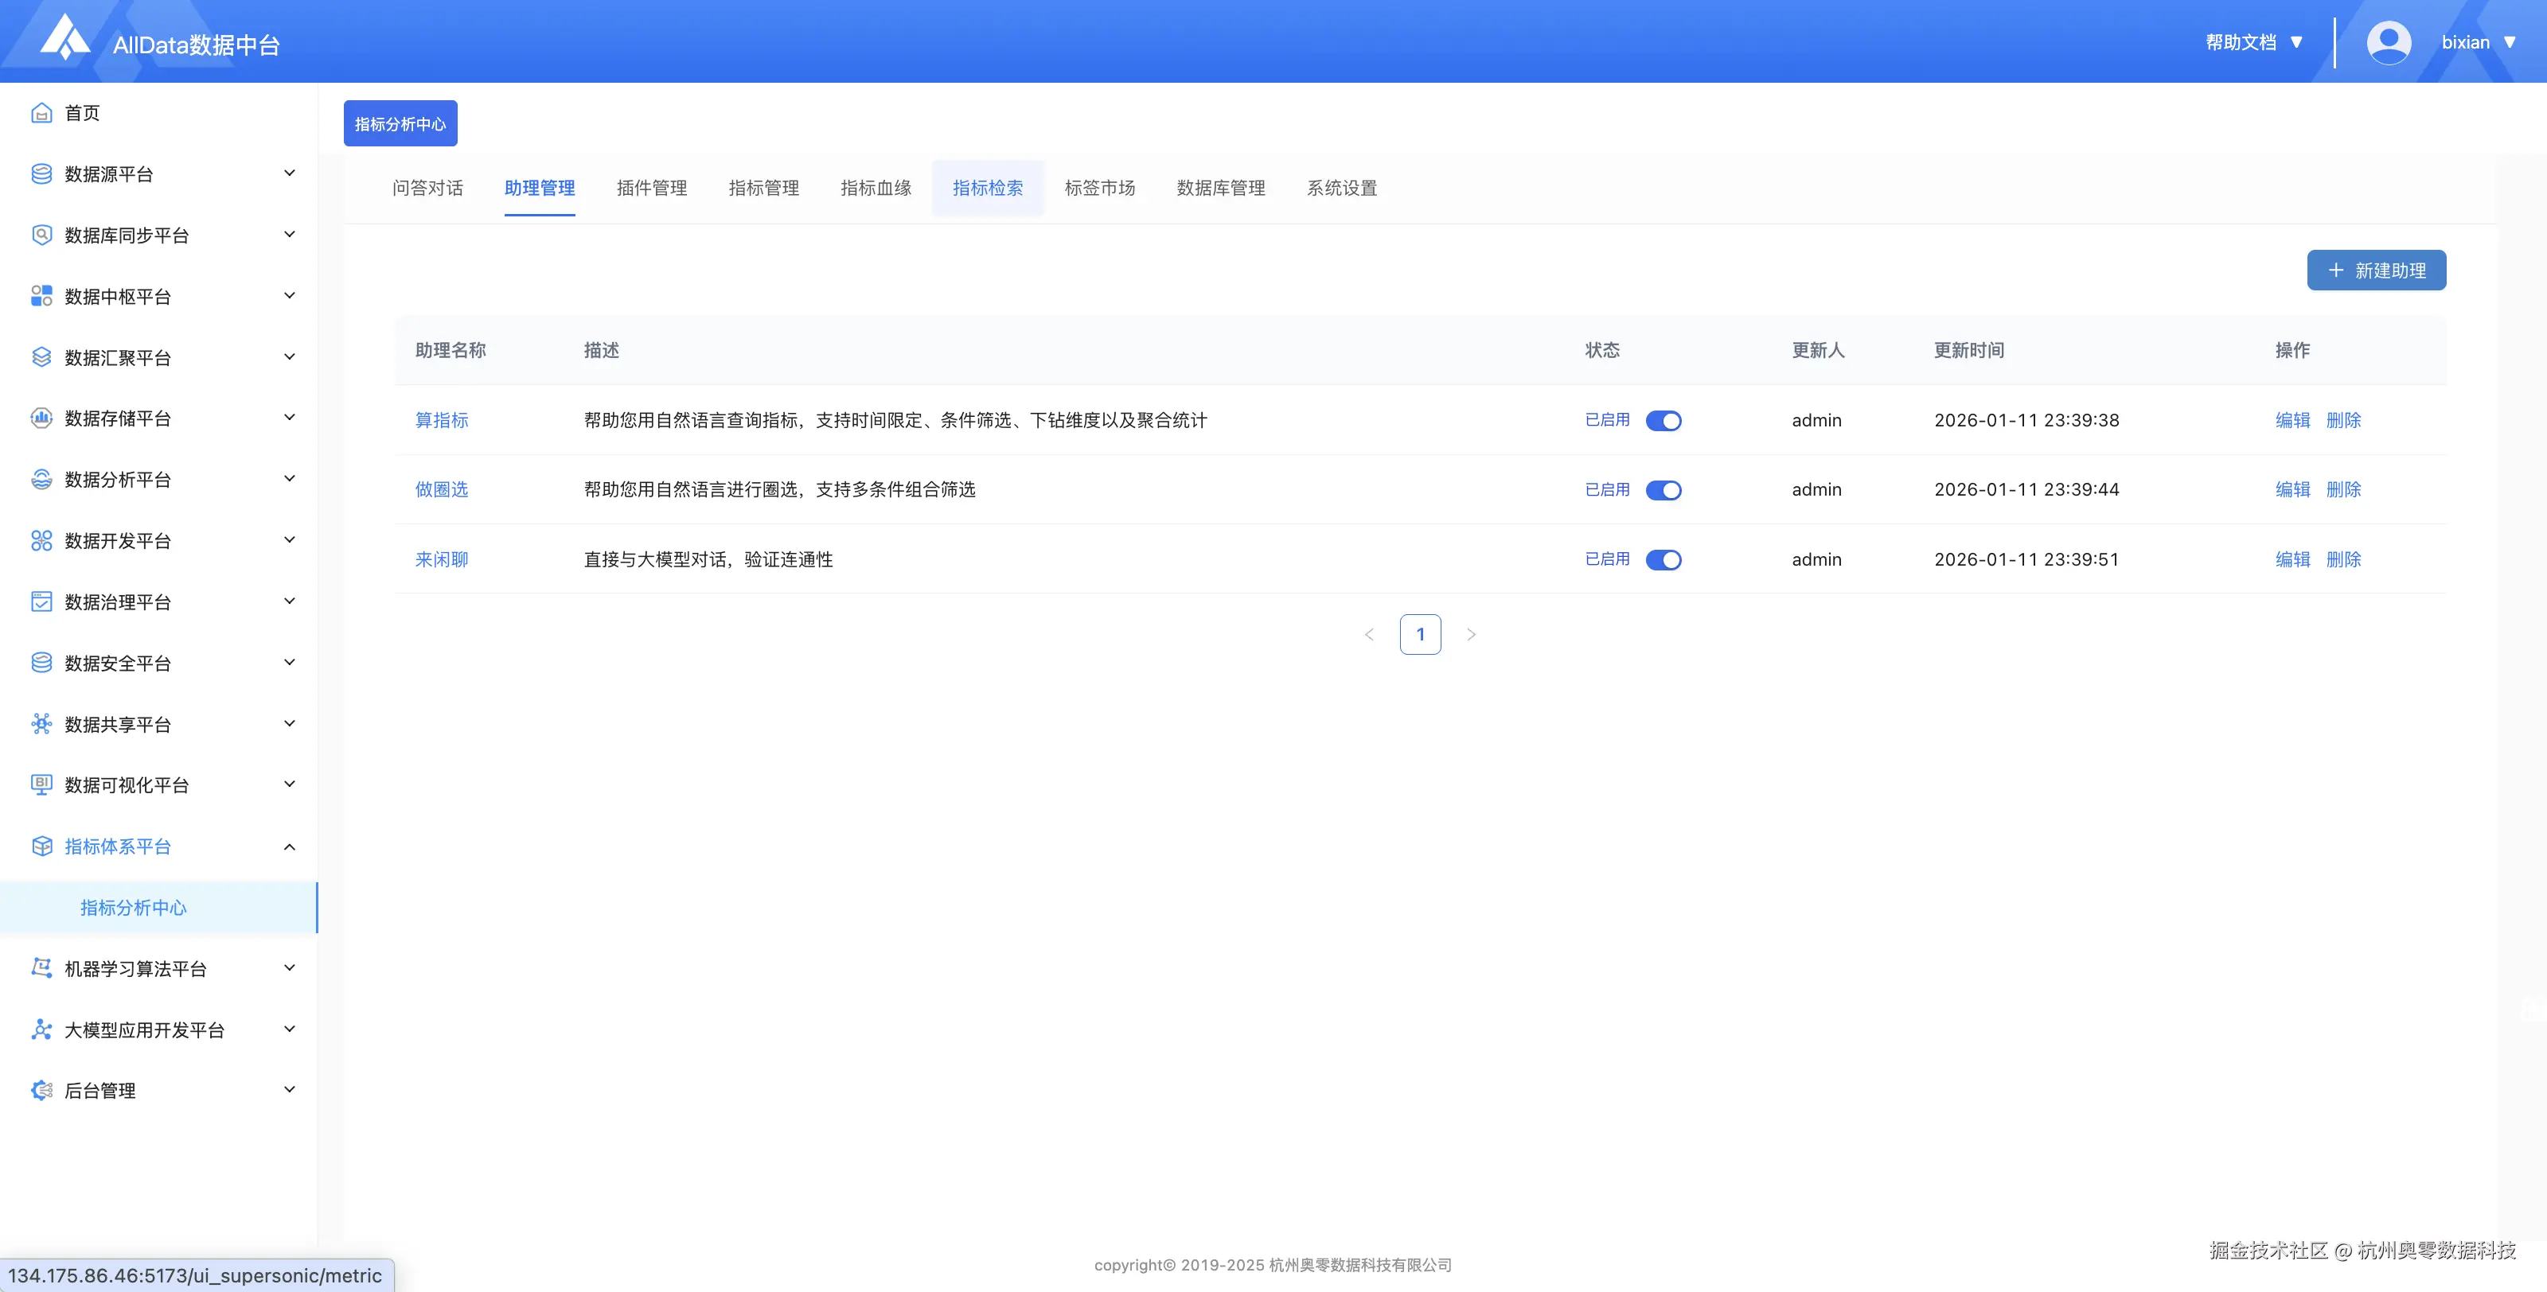Click pagination page 1 button
This screenshot has width=2547, height=1292.
1420,635
